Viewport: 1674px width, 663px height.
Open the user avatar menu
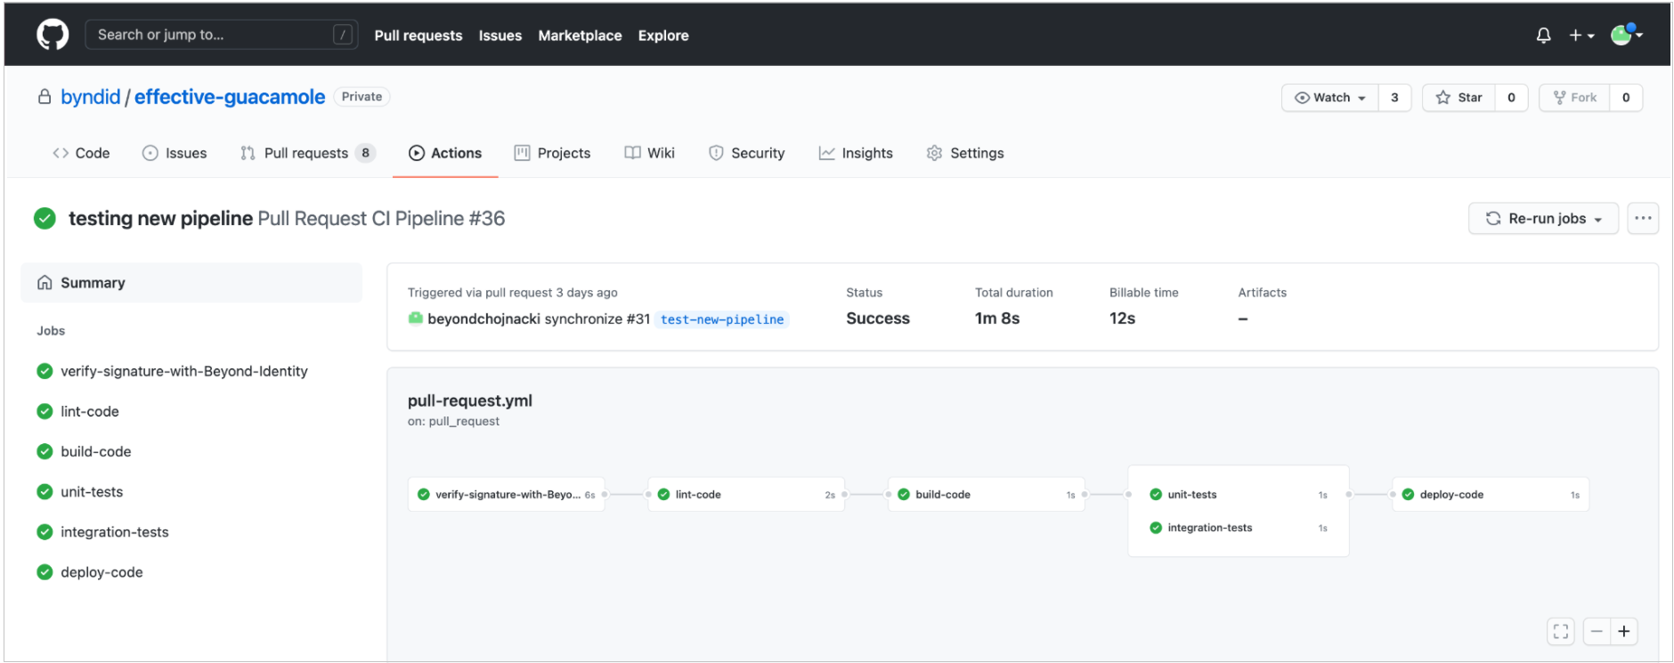[1625, 35]
